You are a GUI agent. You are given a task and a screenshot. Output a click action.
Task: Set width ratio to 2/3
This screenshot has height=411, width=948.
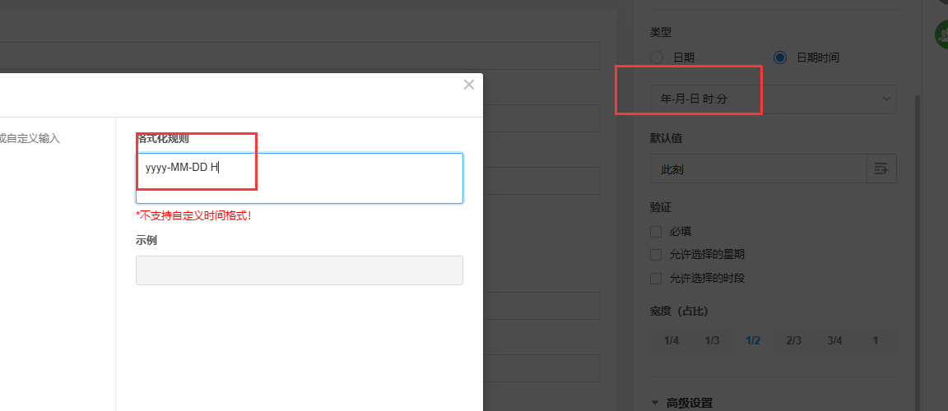(x=794, y=341)
